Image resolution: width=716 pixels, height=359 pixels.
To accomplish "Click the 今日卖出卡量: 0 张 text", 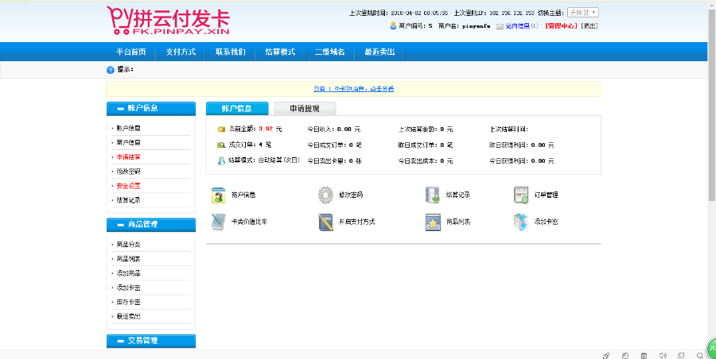I will pos(335,161).
